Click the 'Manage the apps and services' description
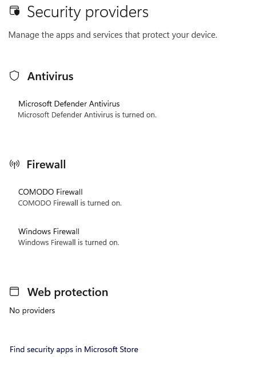 (113, 35)
